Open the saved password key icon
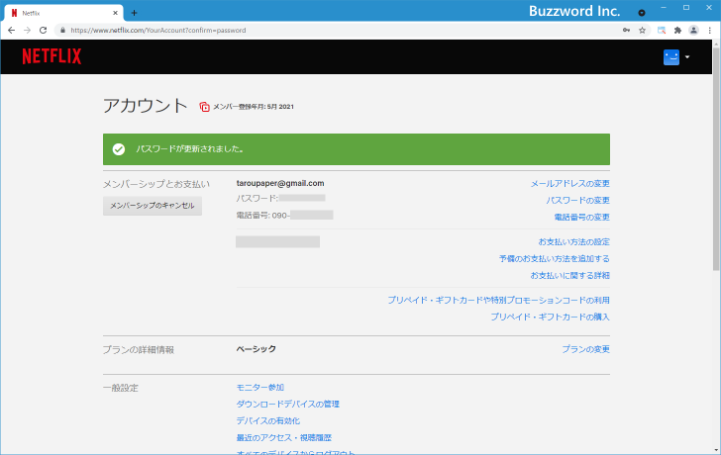721x455 pixels. (x=626, y=31)
